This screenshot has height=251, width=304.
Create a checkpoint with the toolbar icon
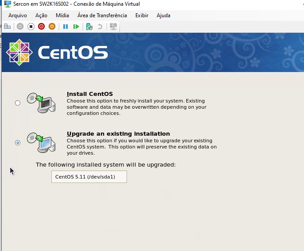click(x=89, y=27)
